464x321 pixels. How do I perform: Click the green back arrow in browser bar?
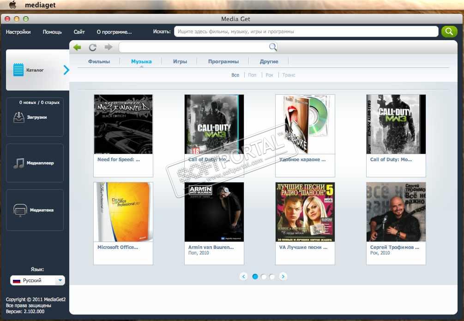tap(77, 47)
